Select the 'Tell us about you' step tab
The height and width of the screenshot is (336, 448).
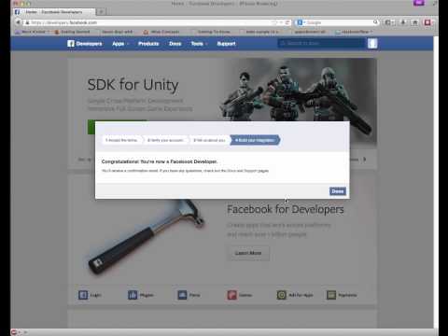tap(209, 140)
